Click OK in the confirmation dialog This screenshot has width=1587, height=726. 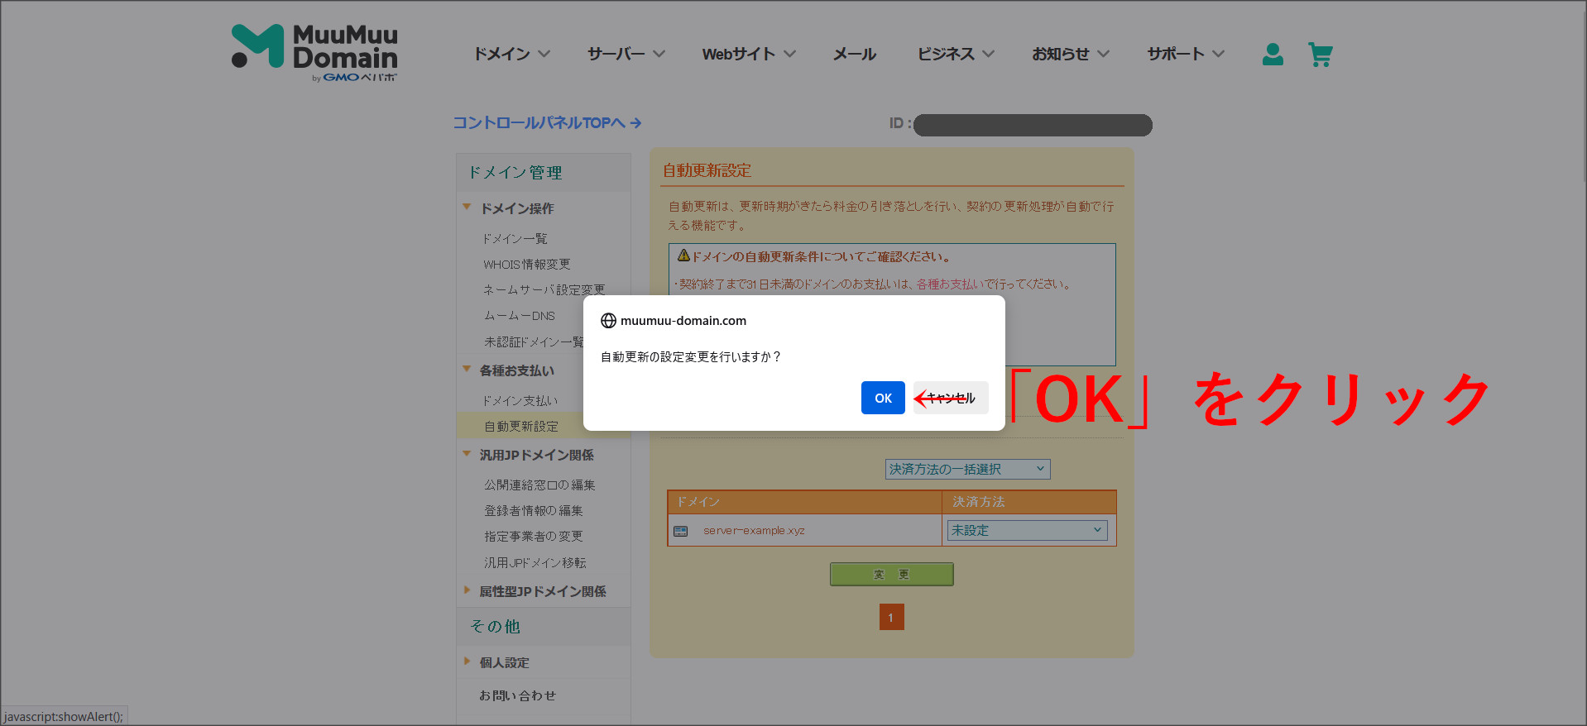(x=883, y=398)
